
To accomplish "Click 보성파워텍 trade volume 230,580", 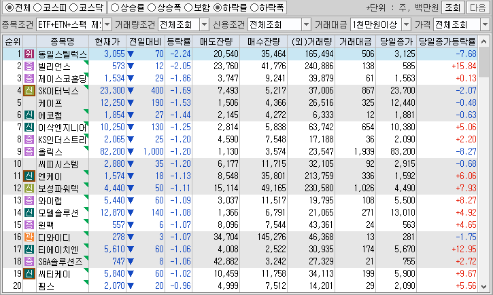I will 319,189.
